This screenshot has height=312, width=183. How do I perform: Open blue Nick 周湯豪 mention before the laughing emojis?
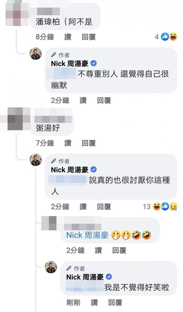tap(87, 235)
